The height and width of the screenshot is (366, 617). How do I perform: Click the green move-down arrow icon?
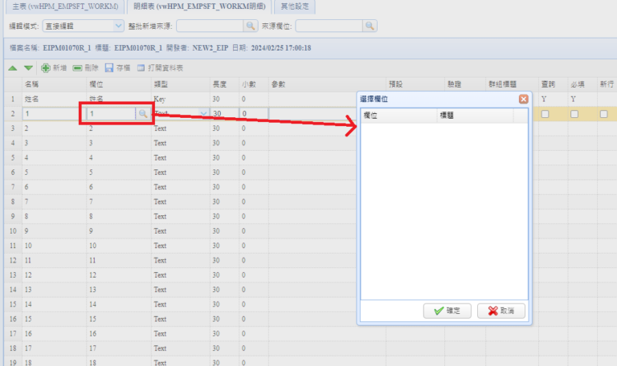pyautogui.click(x=28, y=69)
